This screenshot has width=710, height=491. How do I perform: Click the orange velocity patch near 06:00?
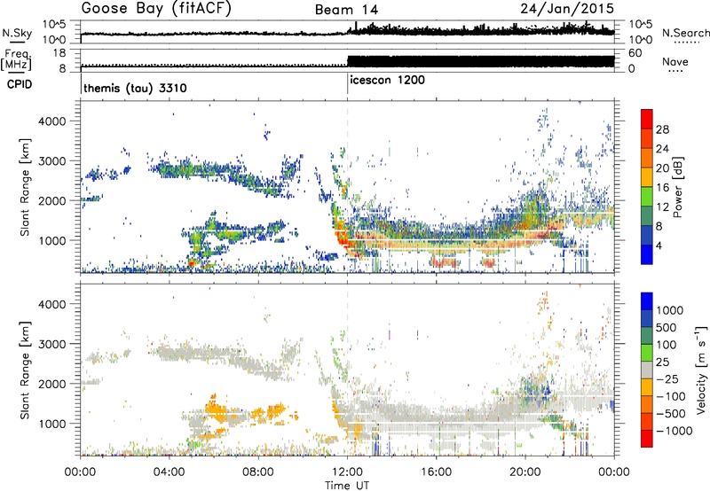pyautogui.click(x=217, y=409)
